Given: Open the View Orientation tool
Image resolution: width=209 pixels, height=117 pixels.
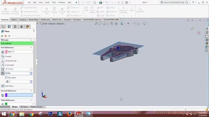Looking at the screenshot, I should click(116, 24).
